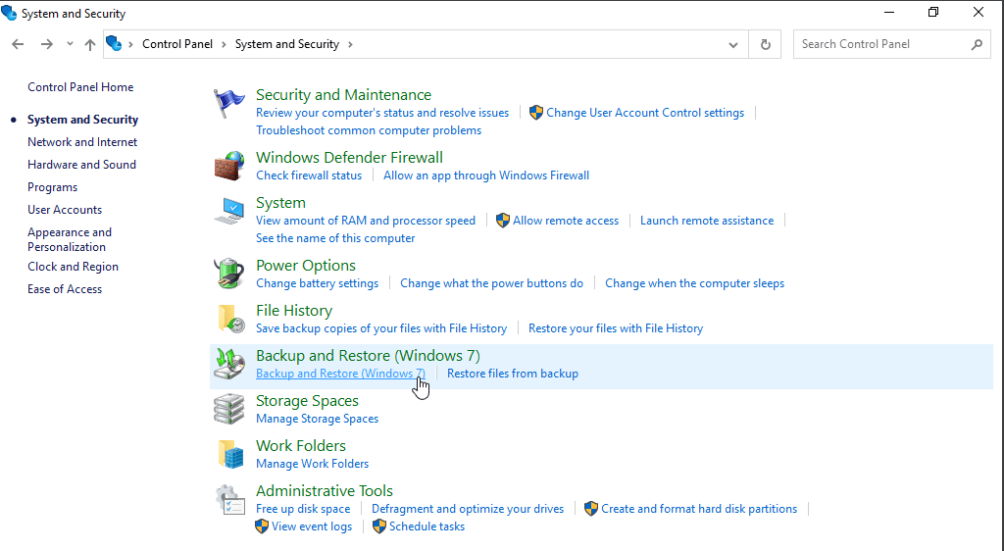The image size is (1004, 551).
Task: Open Restore your files with File History
Action: pyautogui.click(x=616, y=328)
